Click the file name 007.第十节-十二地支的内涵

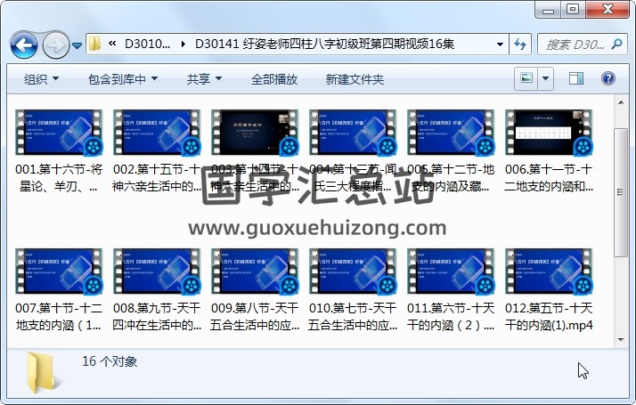click(59, 317)
